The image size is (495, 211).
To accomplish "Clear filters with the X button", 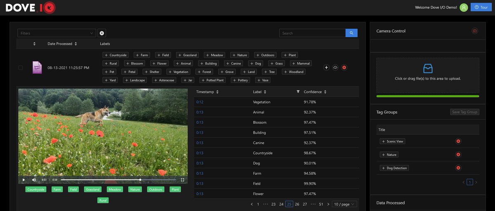I will coord(102,33).
